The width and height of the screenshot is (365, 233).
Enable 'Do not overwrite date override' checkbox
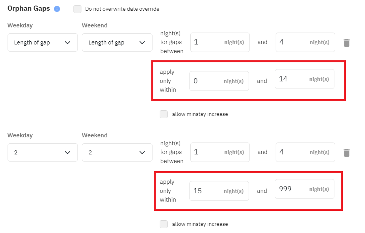(x=77, y=9)
